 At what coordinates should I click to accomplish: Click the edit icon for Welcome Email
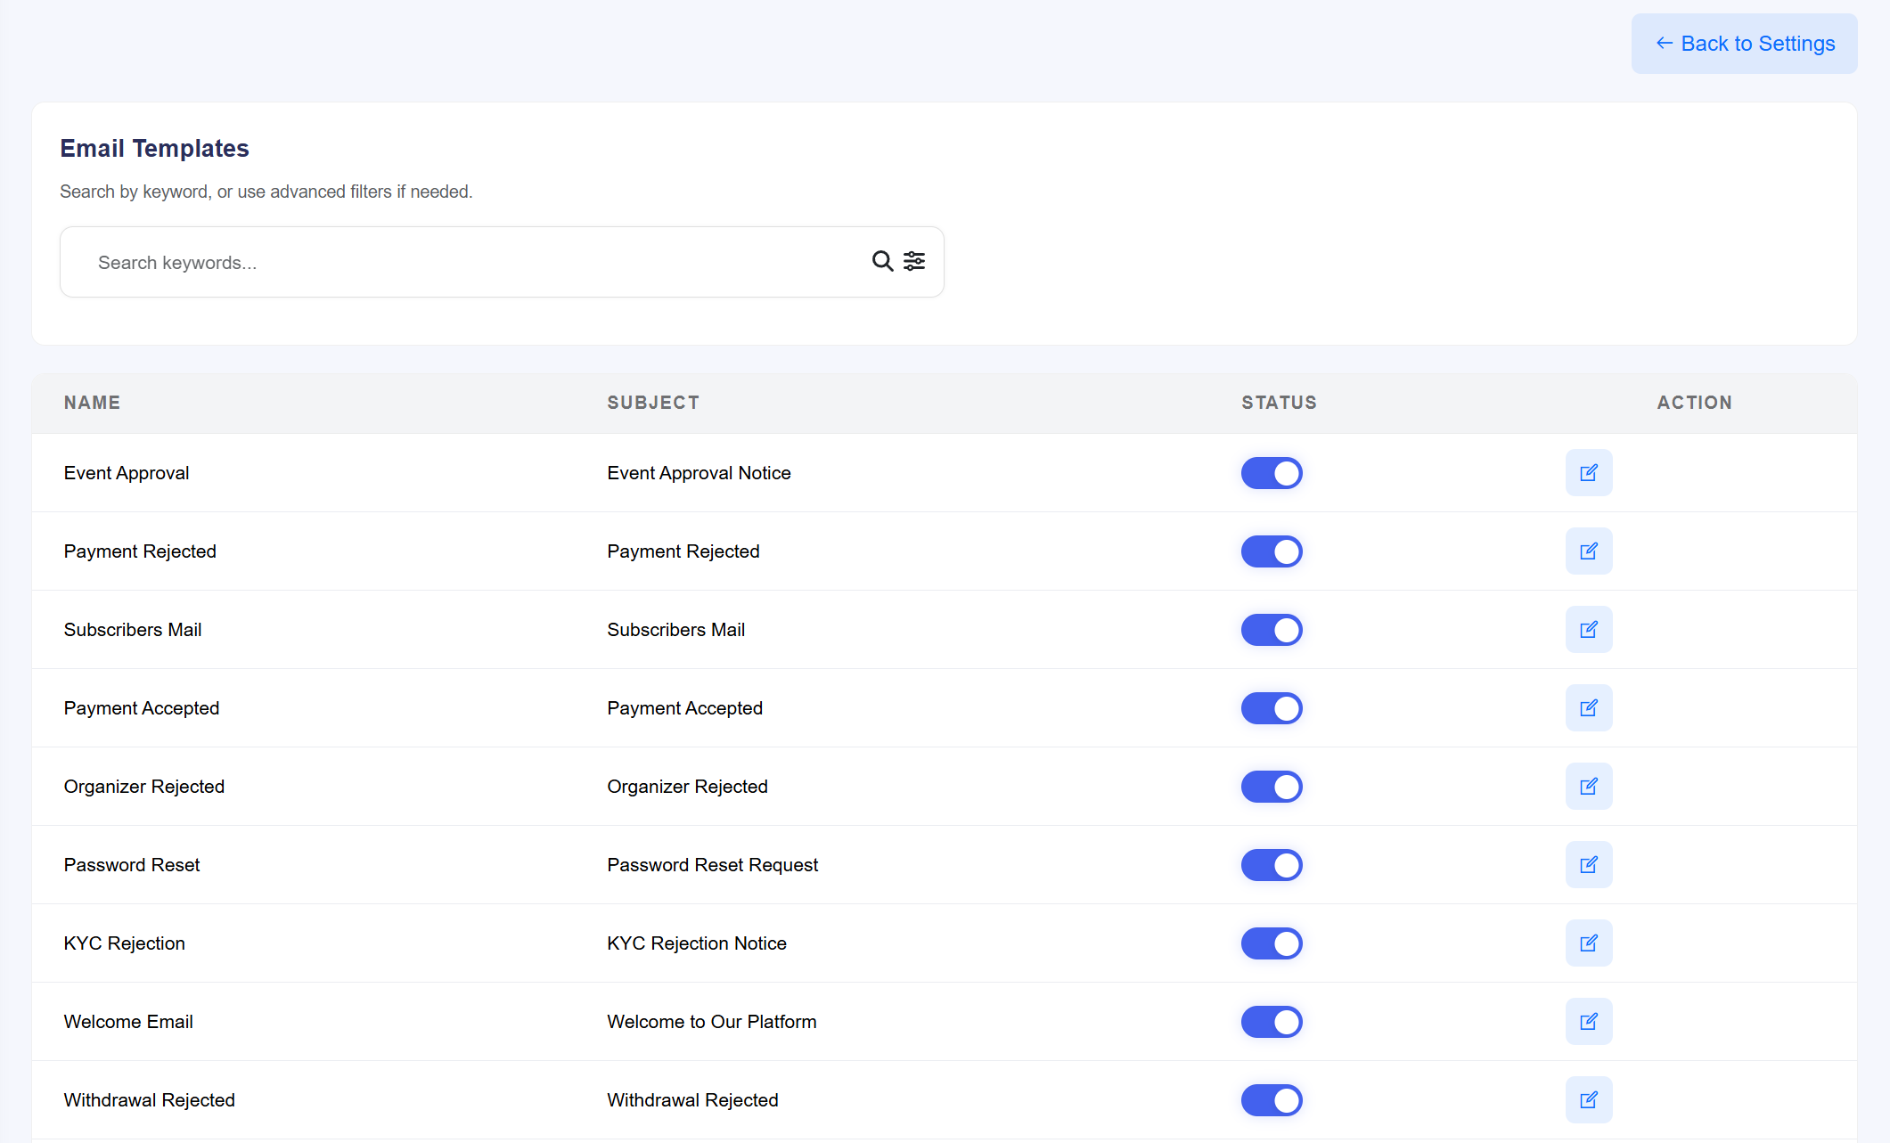[1589, 1021]
